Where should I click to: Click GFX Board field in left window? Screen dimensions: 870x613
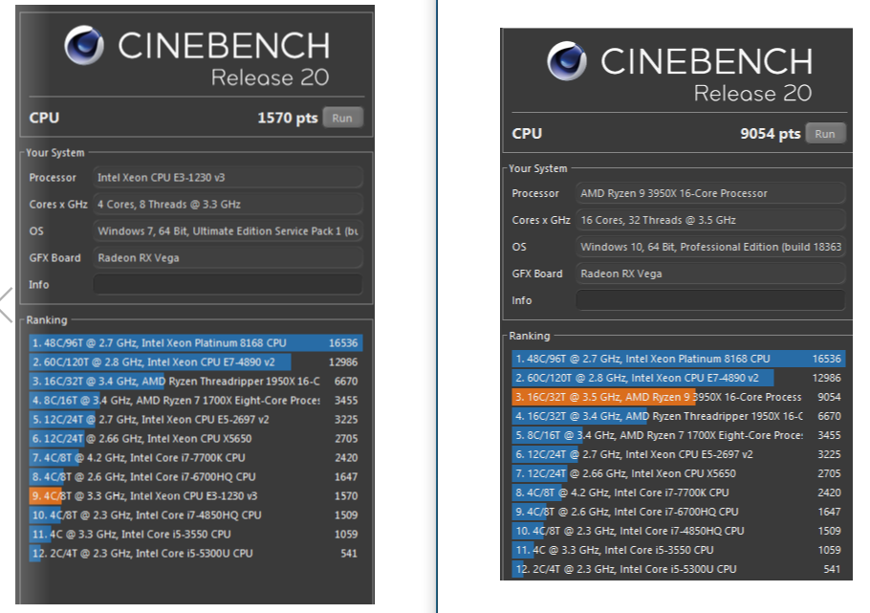tap(228, 257)
